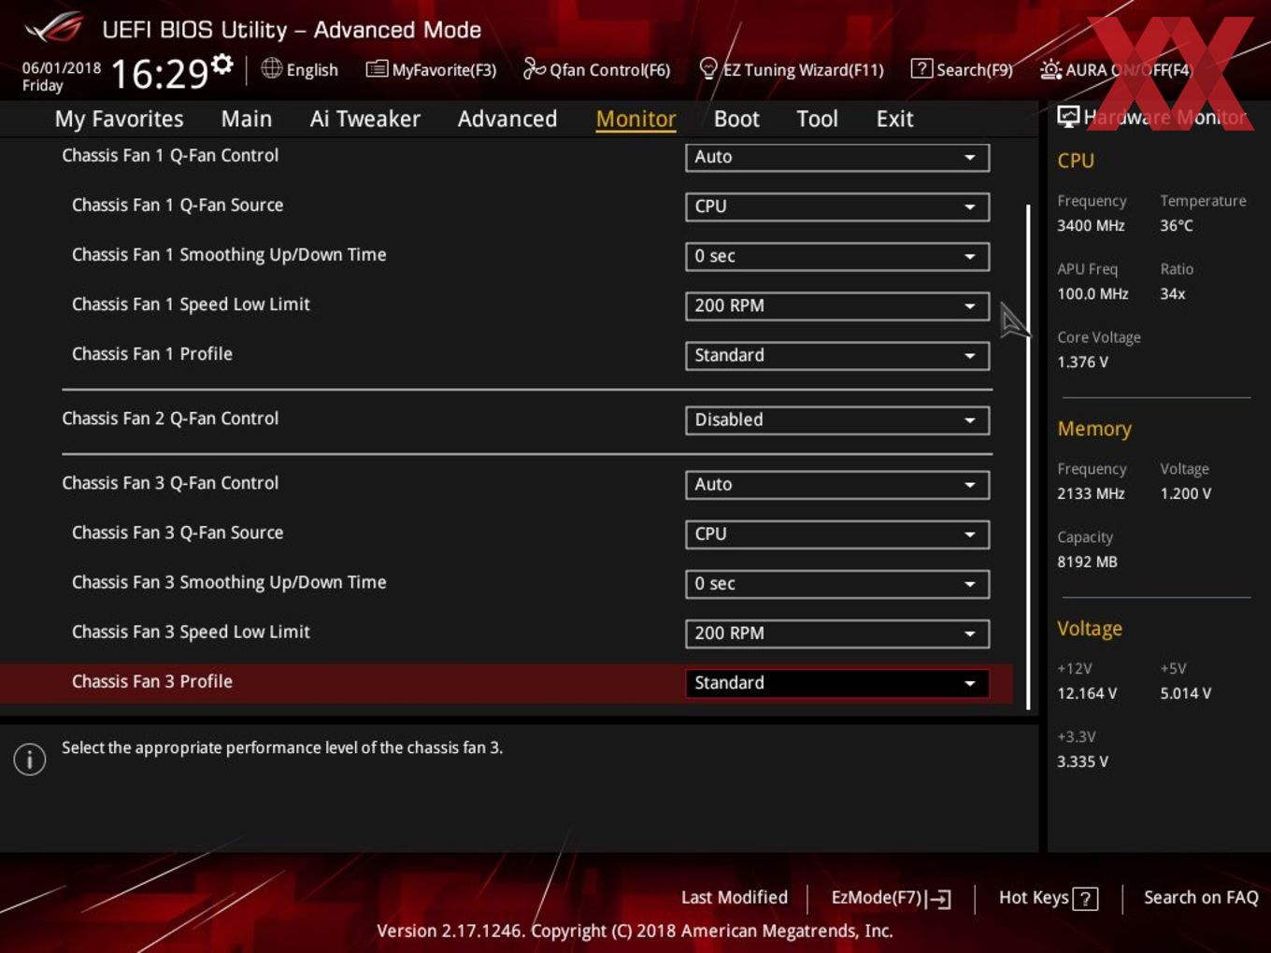
Task: Click the Hot Keys question mark icon
Action: click(x=1085, y=899)
